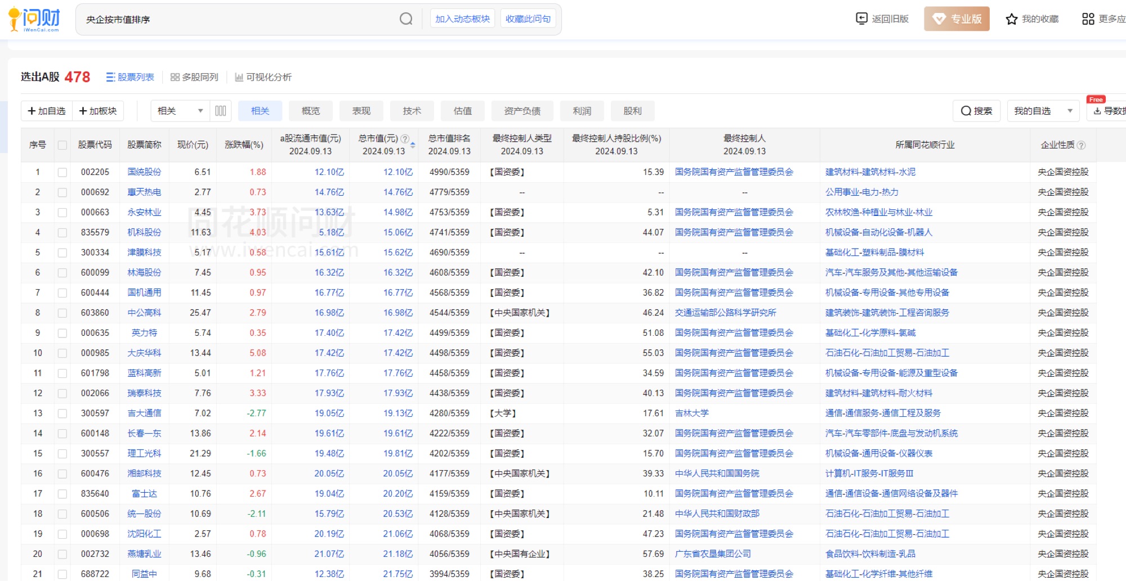Viewport: 1126px width, 581px height.
Task: Open the 吉大通信 stock link
Action: pyautogui.click(x=144, y=413)
